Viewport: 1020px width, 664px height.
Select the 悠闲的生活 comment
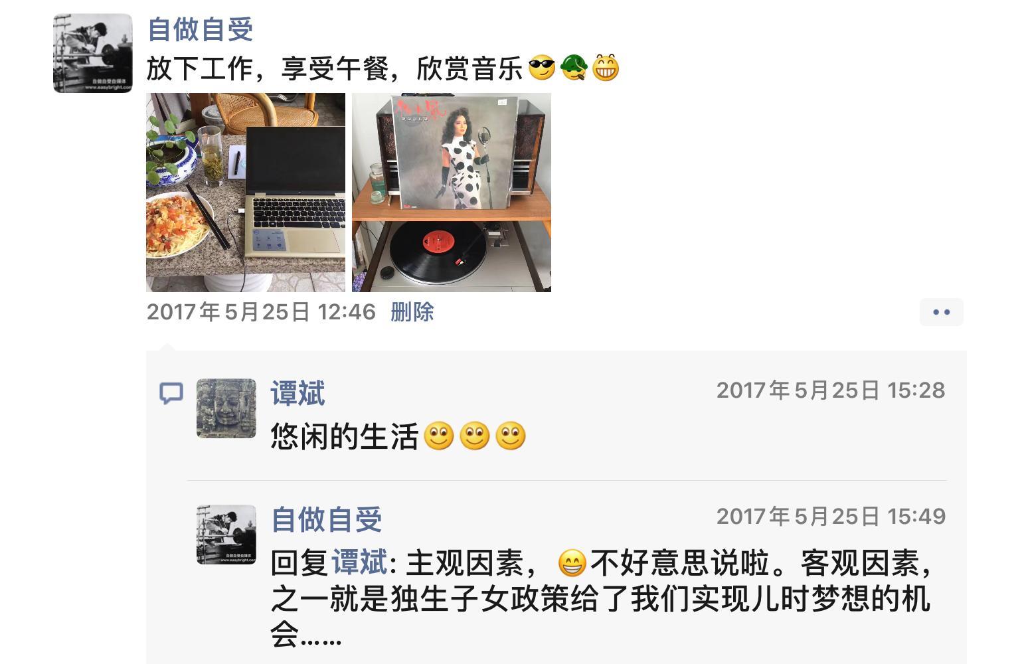tap(398, 437)
